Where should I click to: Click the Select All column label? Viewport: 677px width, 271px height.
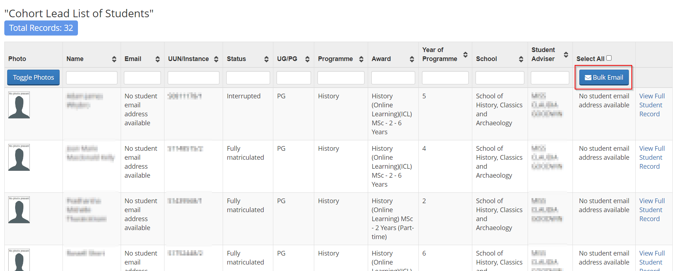[590, 59]
